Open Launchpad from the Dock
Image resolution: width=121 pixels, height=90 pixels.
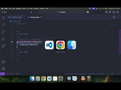[x=38, y=78]
